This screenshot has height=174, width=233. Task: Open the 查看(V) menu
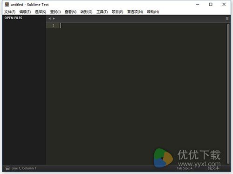(x=70, y=12)
